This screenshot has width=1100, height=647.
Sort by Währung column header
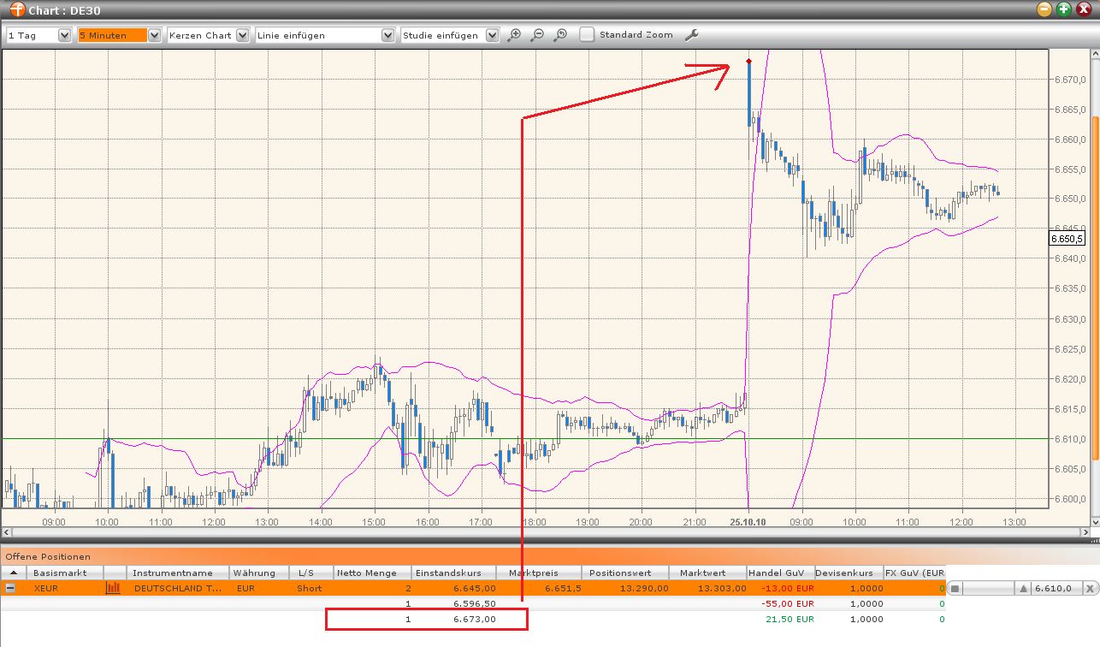259,573
